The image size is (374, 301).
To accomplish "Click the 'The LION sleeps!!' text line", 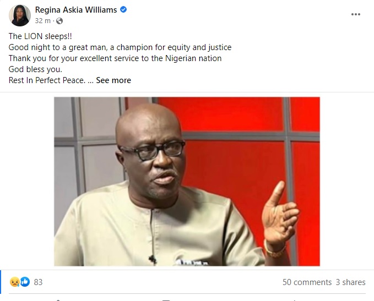I will pyautogui.click(x=40, y=36).
